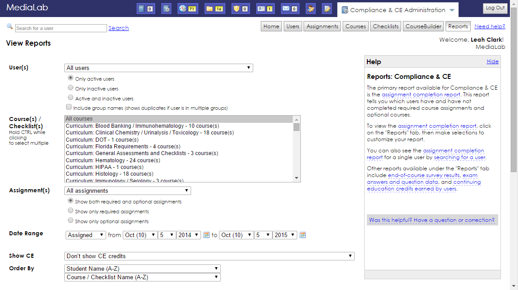518x290 pixels.
Task: Switch to the Courses tab
Action: (x=356, y=26)
